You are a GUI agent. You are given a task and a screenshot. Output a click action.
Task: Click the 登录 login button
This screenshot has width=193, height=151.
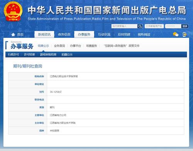185,26
